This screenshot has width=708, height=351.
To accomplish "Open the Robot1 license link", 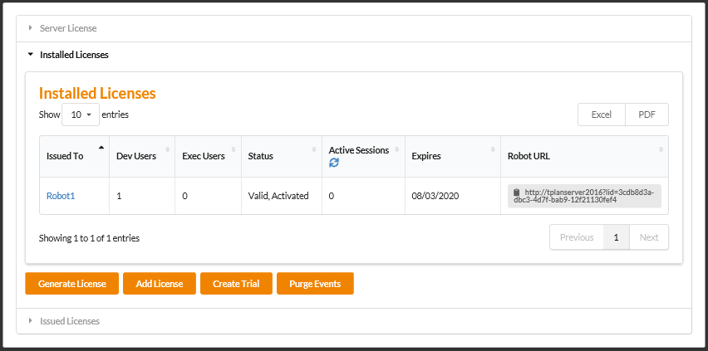I will tap(61, 196).
